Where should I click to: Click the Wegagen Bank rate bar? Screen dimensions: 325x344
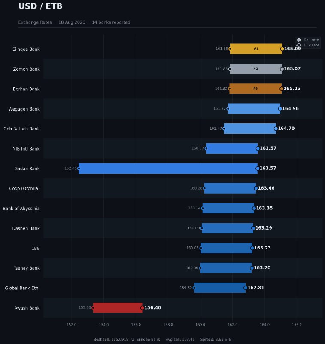point(254,109)
